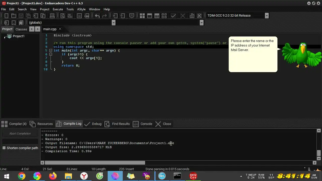Screen dimensions: 322x181
Task: Click the Open file folder icon
Action: tap(14, 16)
